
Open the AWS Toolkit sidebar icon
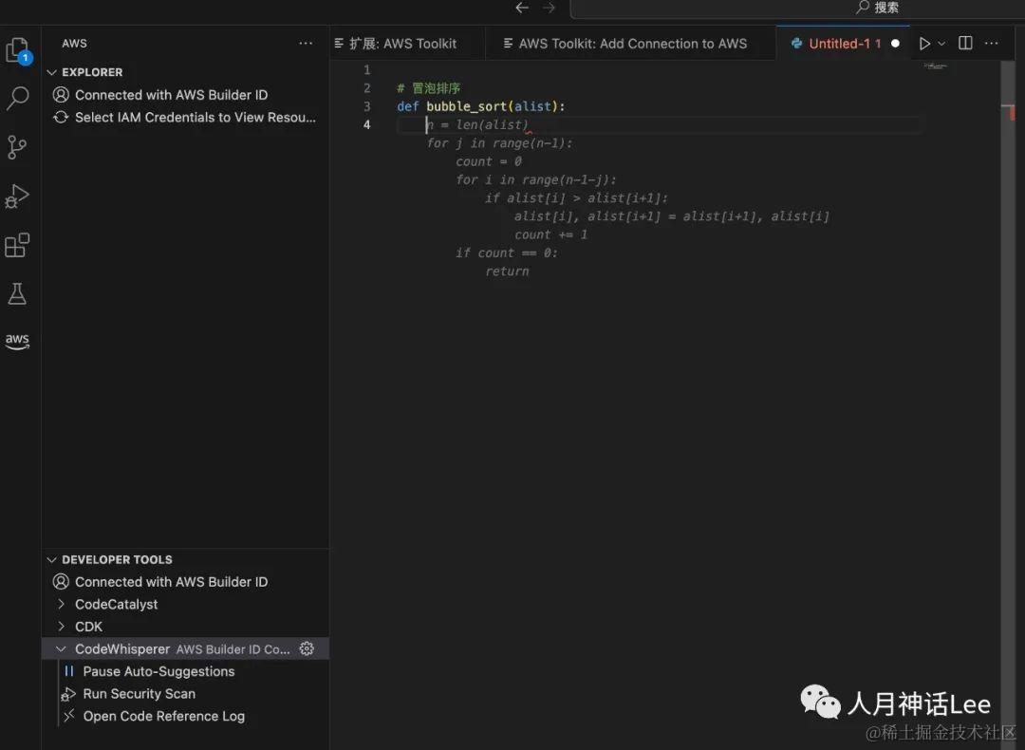pos(17,341)
